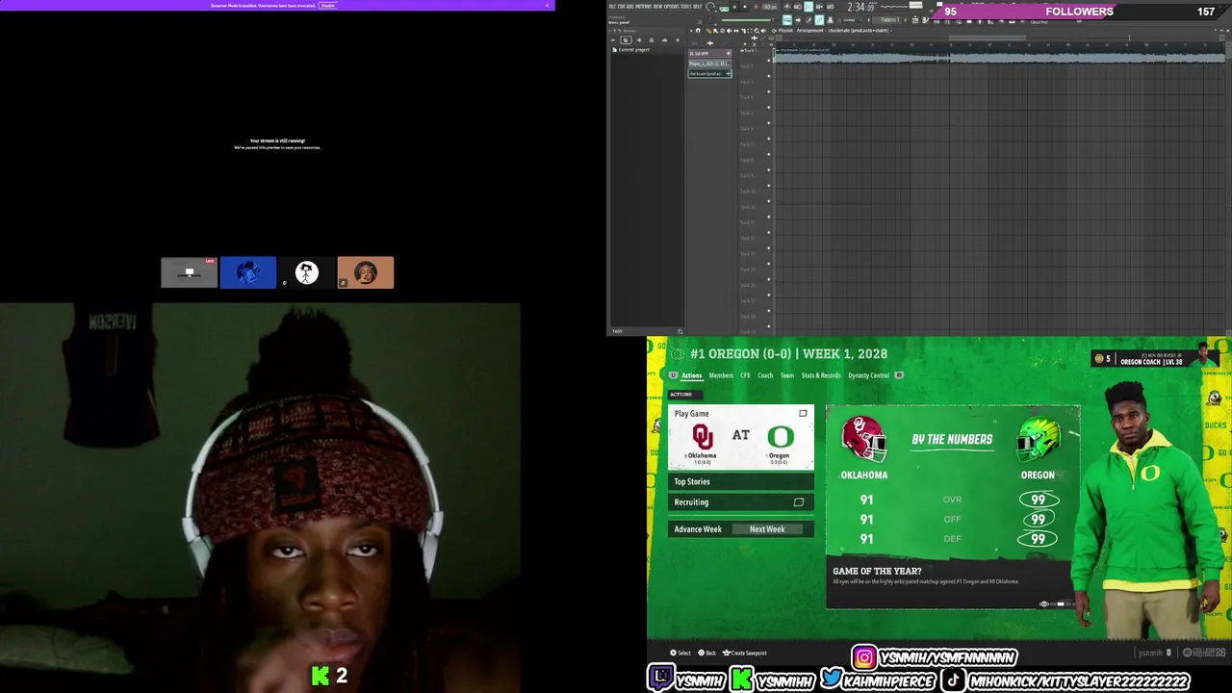The height and width of the screenshot is (693, 1232).
Task: Click Create Savepoint at bottom of game
Action: click(x=745, y=653)
